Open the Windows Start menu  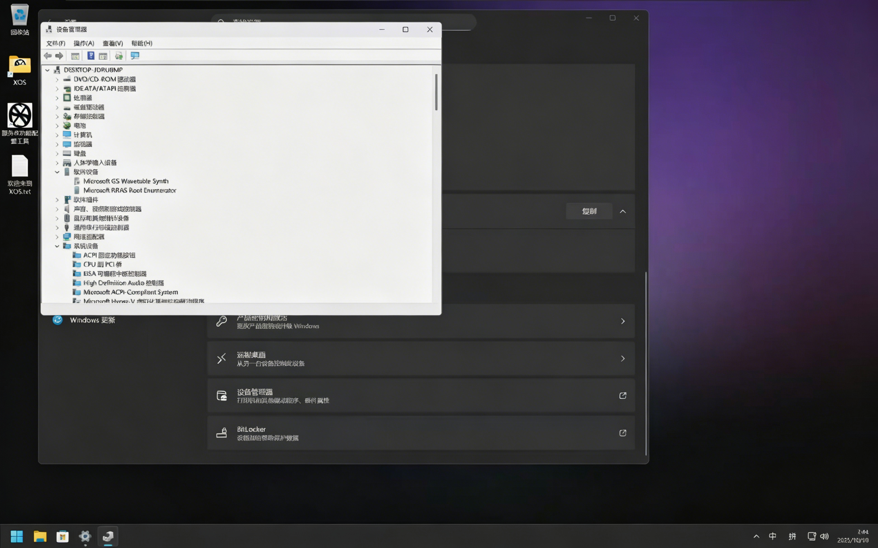[17, 536]
